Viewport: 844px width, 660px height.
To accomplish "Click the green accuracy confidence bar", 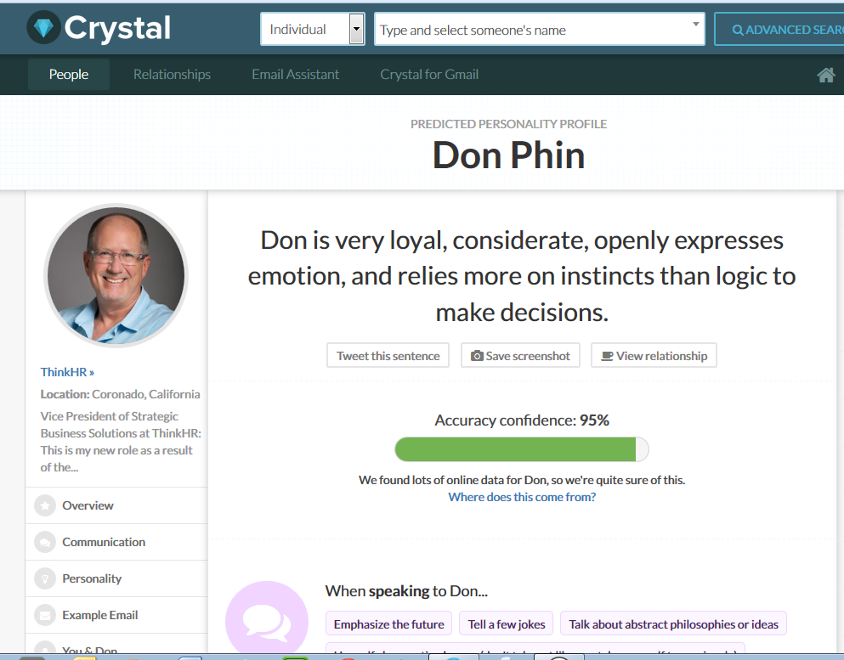I will tap(516, 449).
